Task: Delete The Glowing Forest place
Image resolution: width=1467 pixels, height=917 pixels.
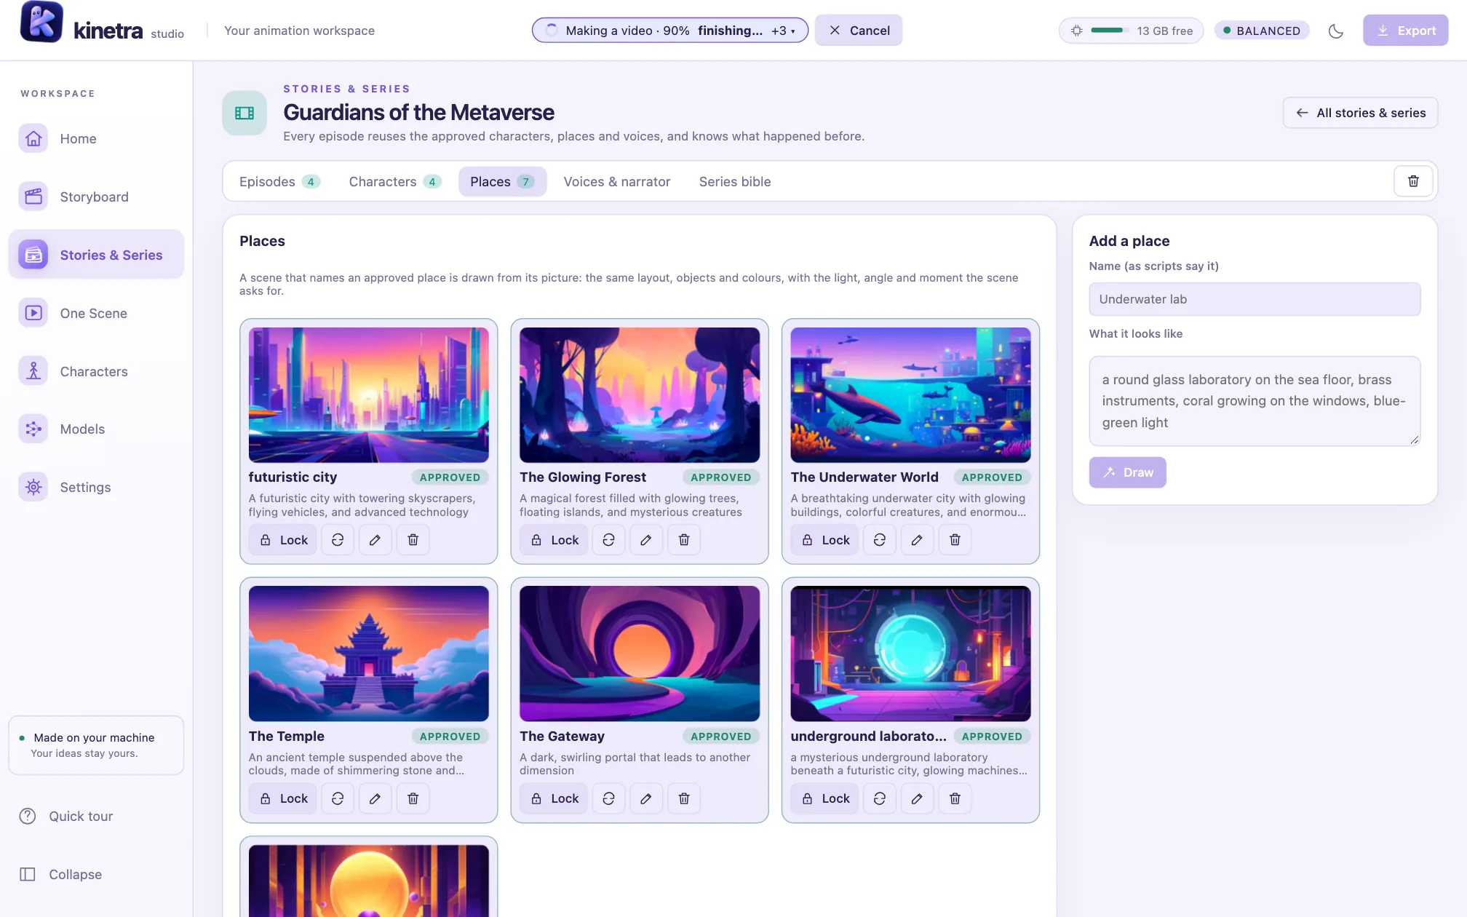Action: tap(684, 540)
